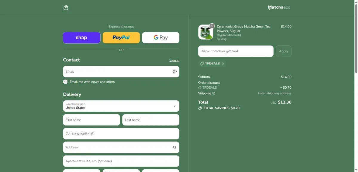
Task: Follow the Sign in link
Action: pyautogui.click(x=174, y=60)
